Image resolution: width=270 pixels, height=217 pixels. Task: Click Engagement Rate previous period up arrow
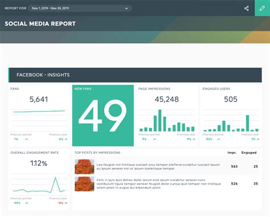coord(27,203)
